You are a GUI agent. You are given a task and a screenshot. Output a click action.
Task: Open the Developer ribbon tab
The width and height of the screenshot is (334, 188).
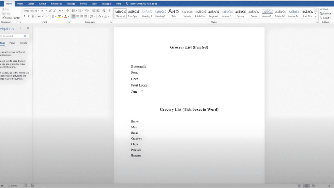coord(106,4)
